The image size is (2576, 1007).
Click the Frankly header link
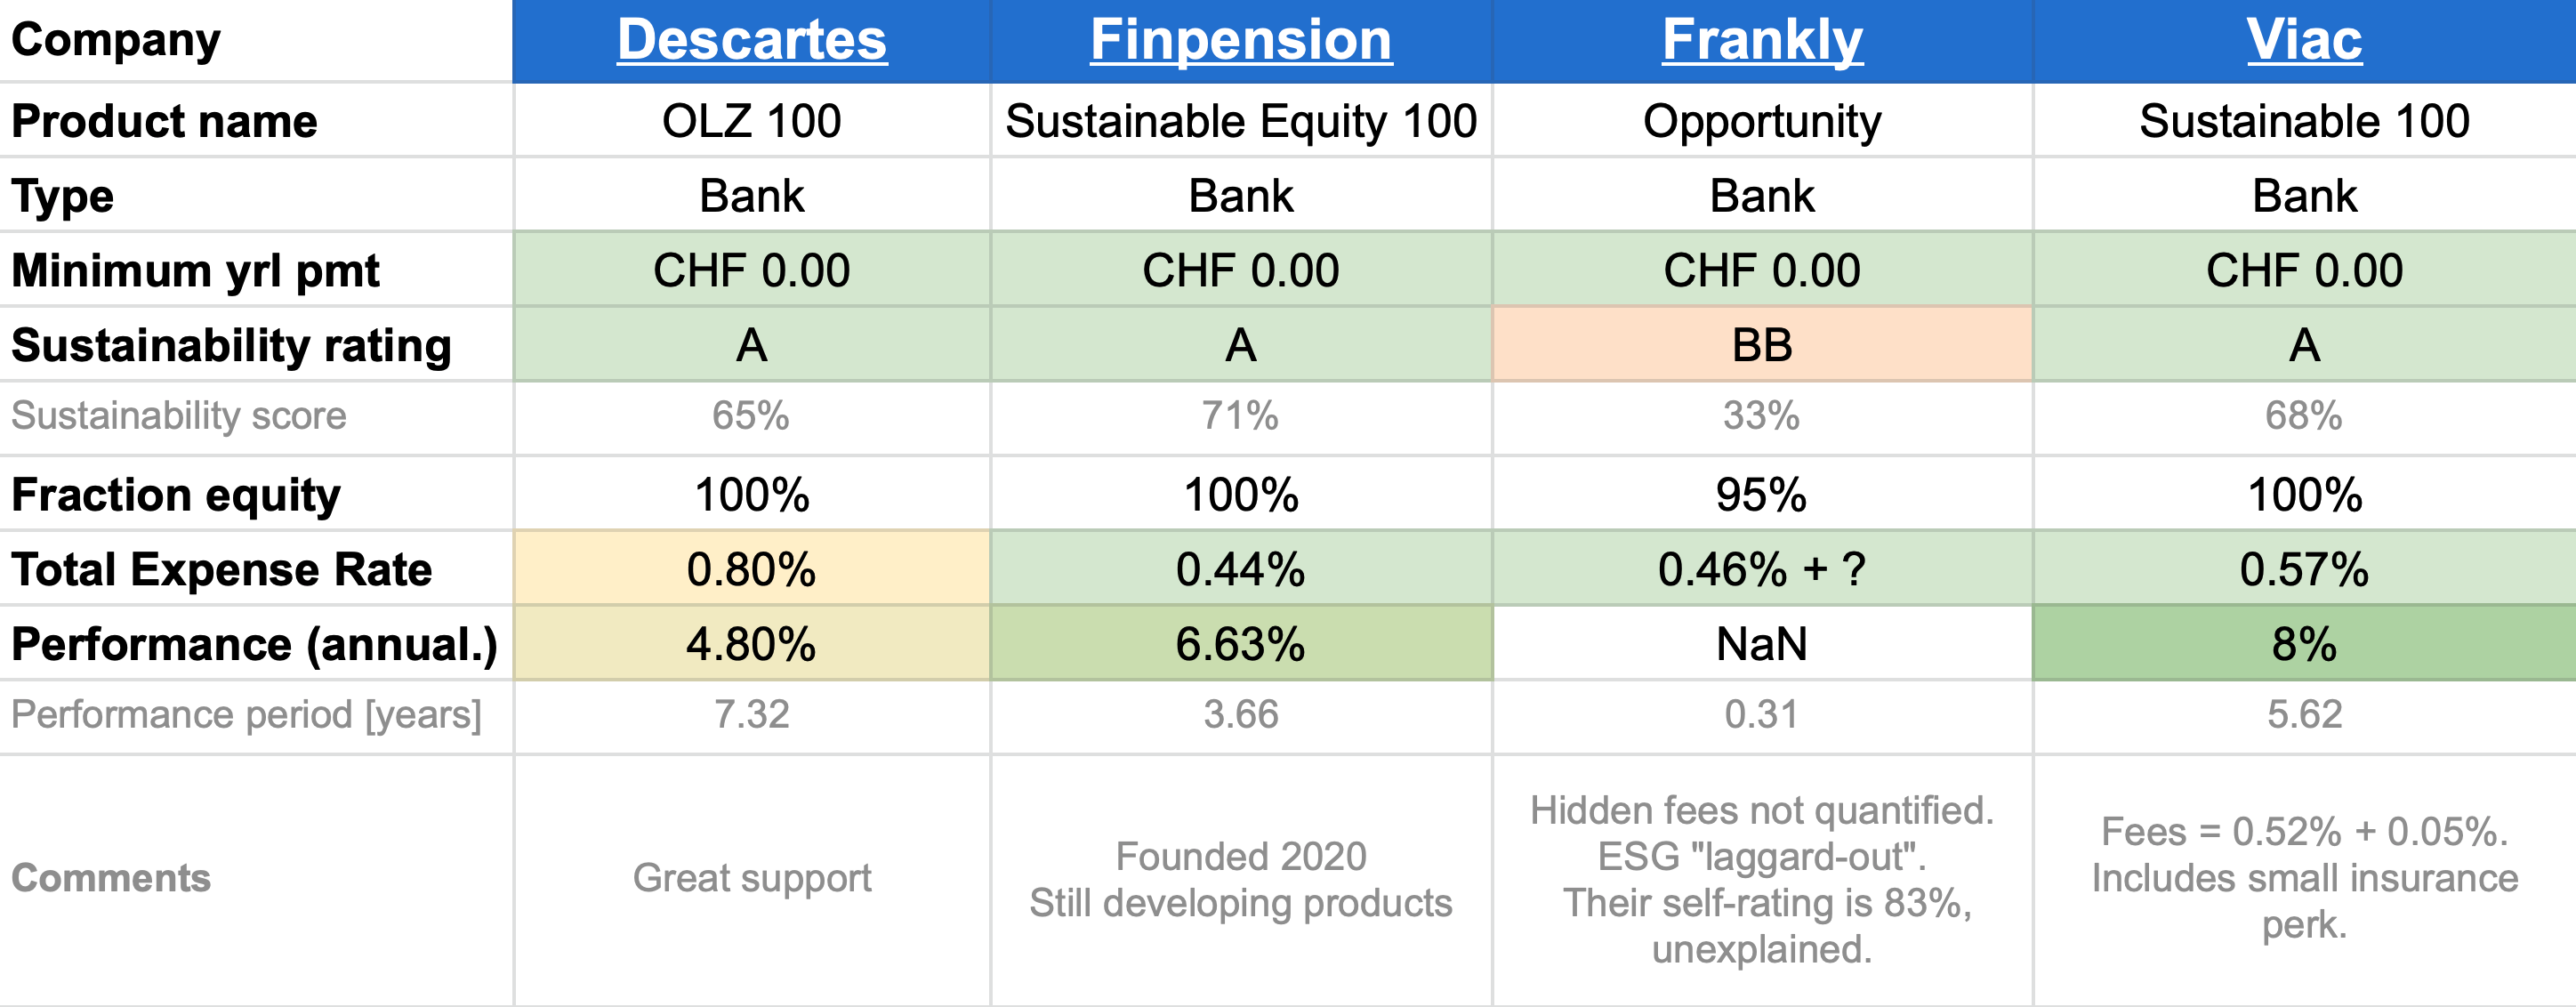(1762, 40)
